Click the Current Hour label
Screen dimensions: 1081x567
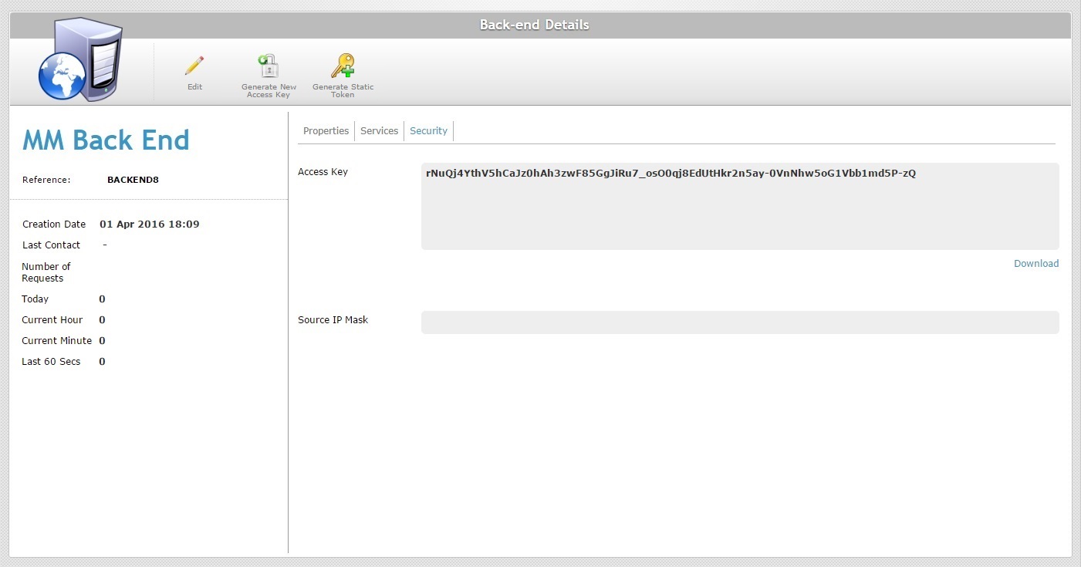tap(52, 320)
